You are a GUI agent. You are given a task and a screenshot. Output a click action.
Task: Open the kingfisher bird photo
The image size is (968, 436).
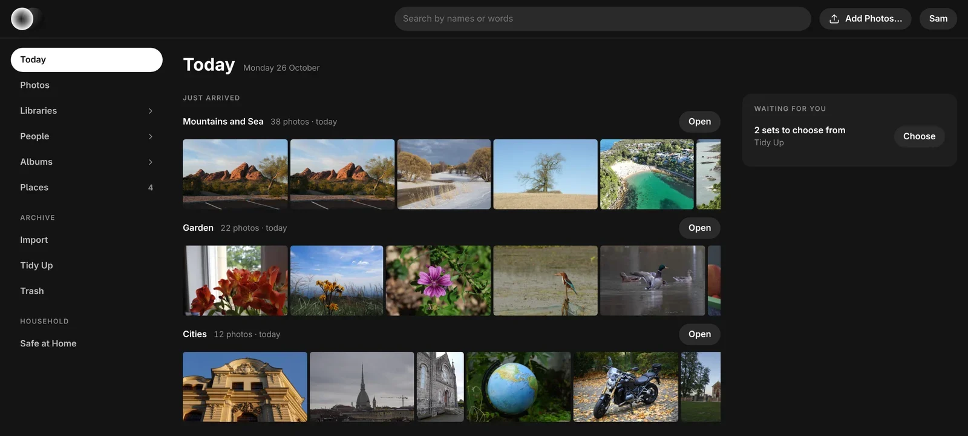[x=545, y=280]
